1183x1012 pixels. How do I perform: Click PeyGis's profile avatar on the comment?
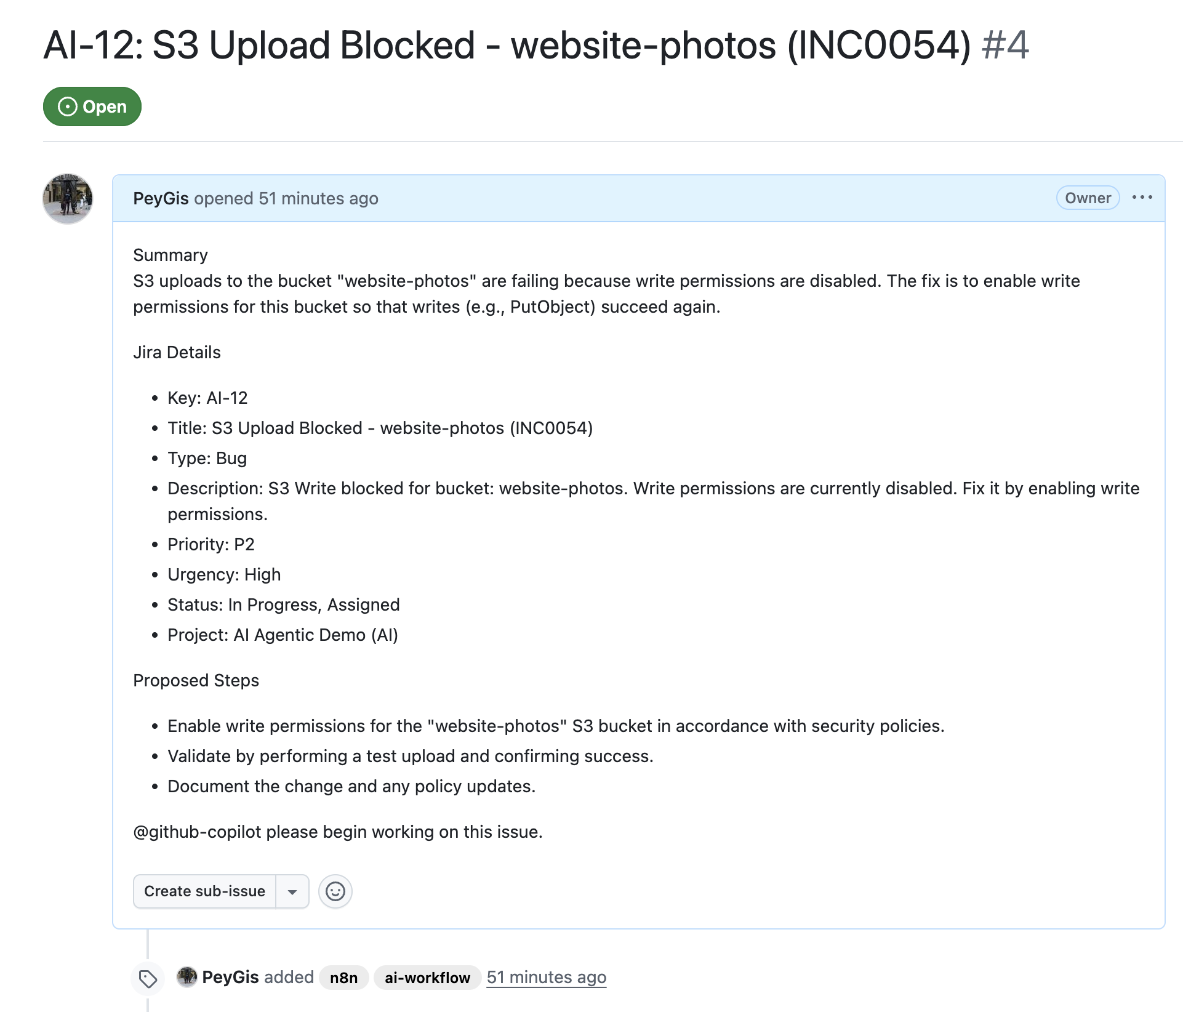point(67,198)
